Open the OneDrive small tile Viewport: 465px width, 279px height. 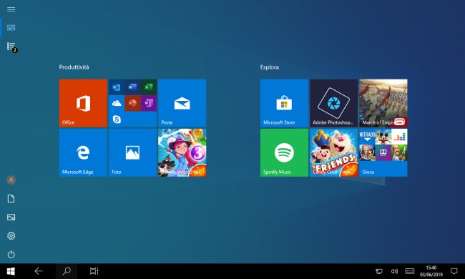click(x=116, y=103)
